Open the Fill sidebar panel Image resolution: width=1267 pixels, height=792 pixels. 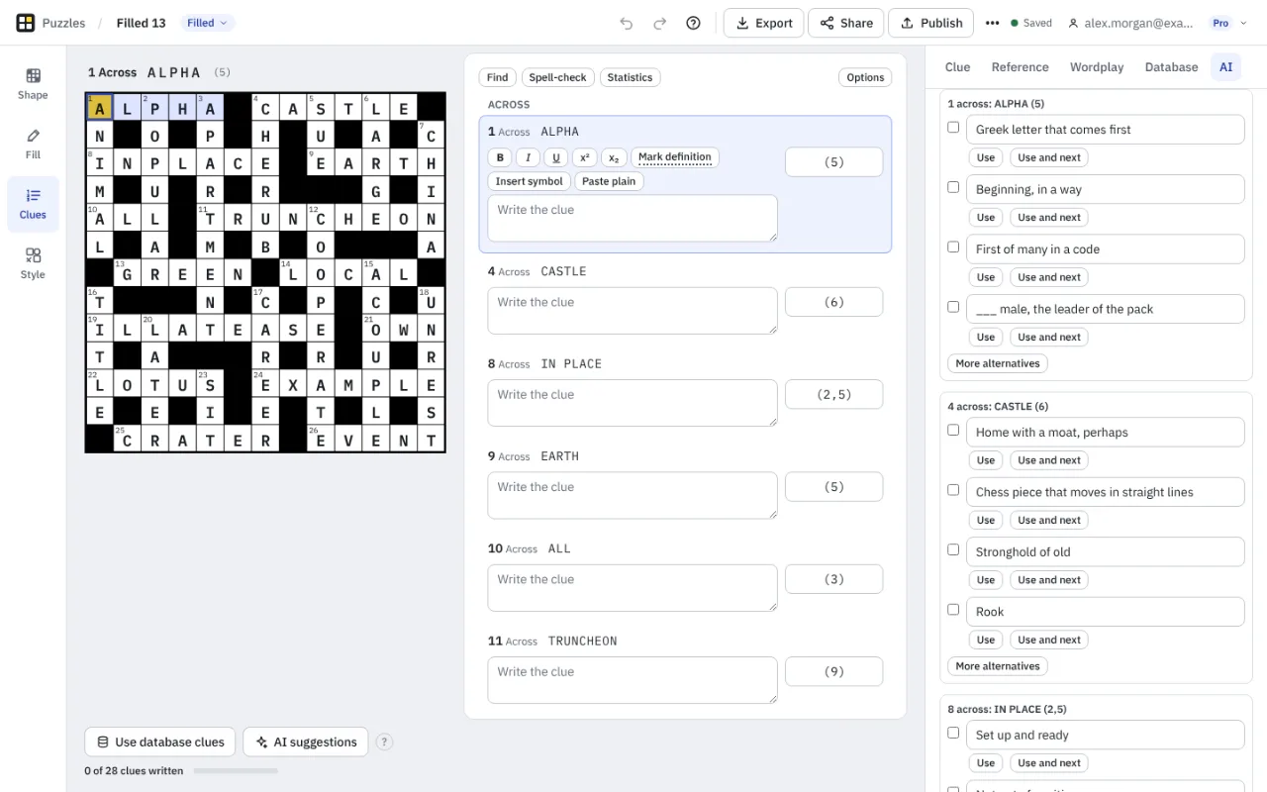[x=33, y=144]
